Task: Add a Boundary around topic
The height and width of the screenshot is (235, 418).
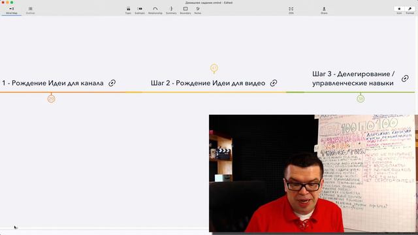Action: [x=185, y=10]
